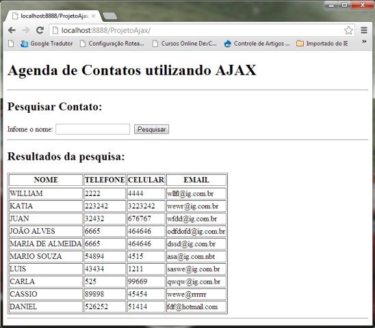Close the localhost:8888/ProjetoAjax tab
Screen dimensions: 375x328
click(94, 16)
